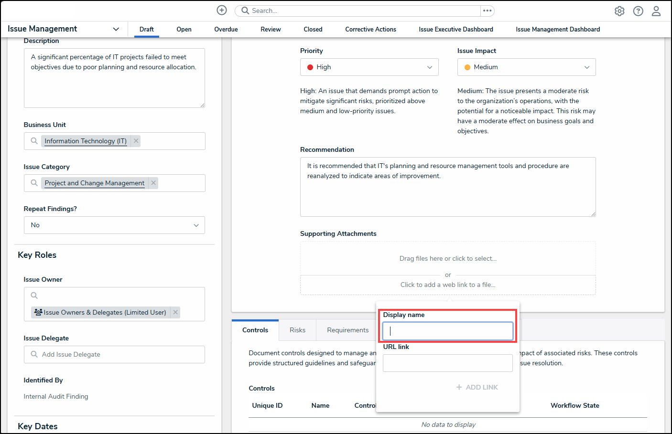The image size is (672, 434).
Task: Expand the Repeat Findings dropdown
Action: click(114, 225)
